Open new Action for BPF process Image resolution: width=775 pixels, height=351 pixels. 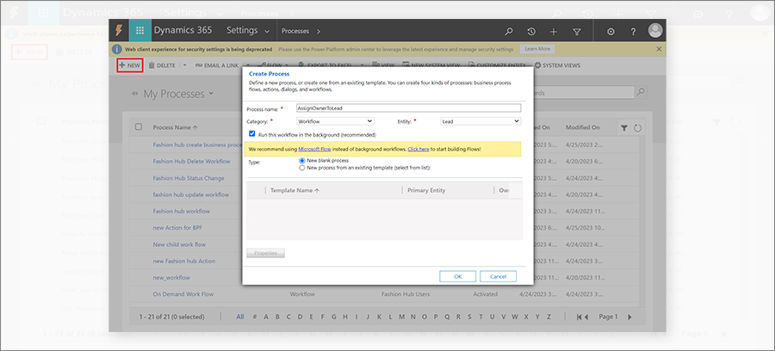tap(179, 228)
